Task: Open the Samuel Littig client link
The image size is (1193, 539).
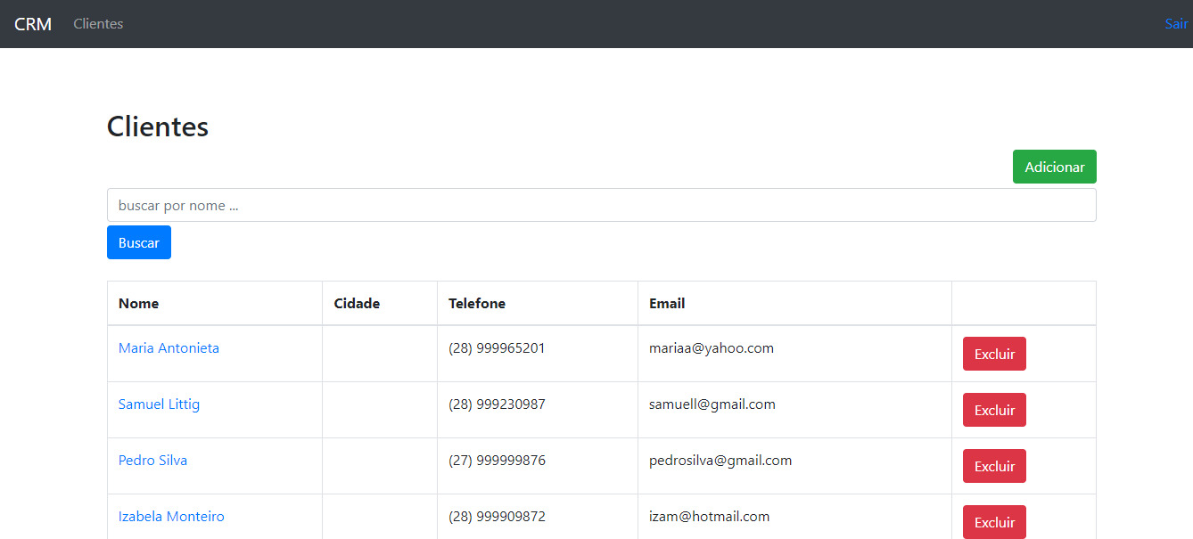Action: [159, 404]
